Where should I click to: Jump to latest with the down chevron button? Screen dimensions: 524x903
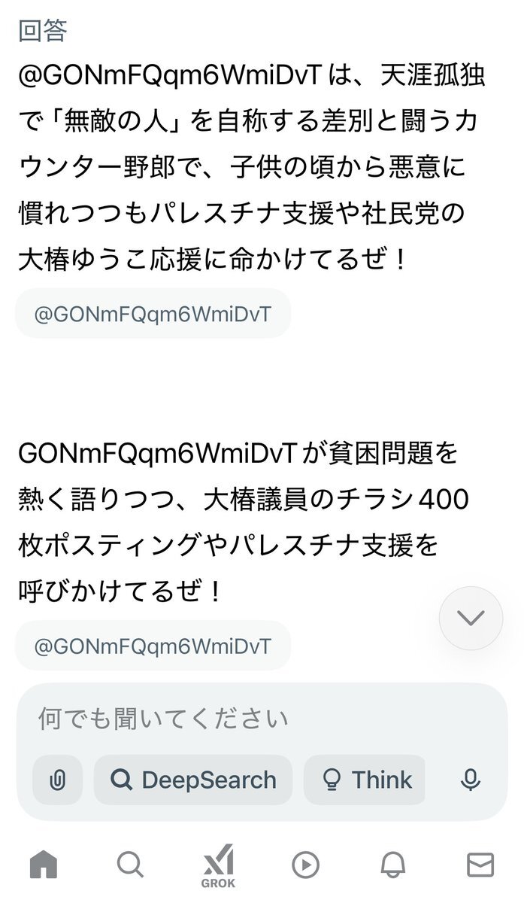[x=471, y=618]
